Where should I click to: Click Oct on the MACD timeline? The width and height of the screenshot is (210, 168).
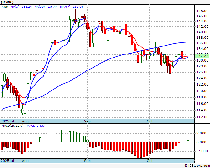point(149,161)
